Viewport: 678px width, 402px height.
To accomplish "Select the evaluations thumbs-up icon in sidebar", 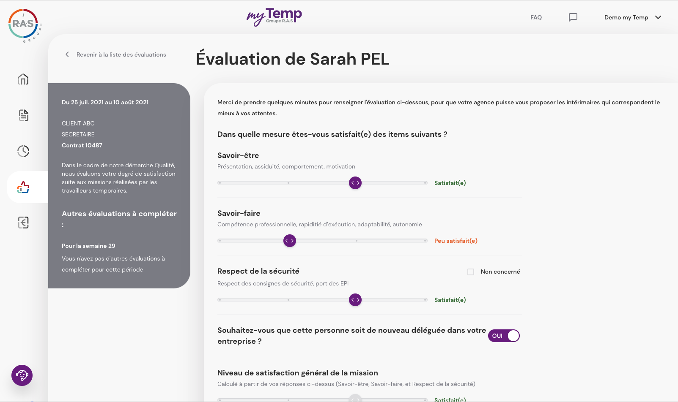I will point(23,187).
